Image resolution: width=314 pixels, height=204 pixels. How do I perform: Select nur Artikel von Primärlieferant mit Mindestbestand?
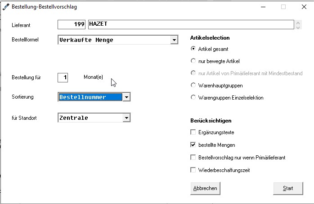point(193,73)
